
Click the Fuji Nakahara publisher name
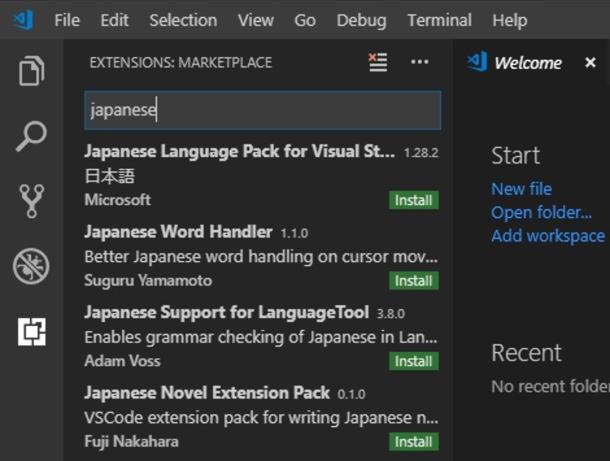[x=132, y=442]
